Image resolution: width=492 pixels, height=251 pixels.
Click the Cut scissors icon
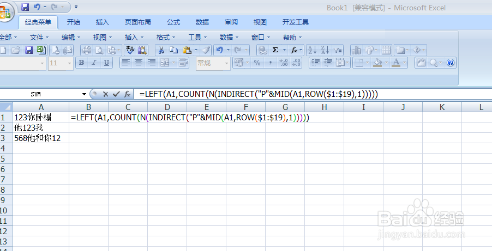click(x=161, y=50)
